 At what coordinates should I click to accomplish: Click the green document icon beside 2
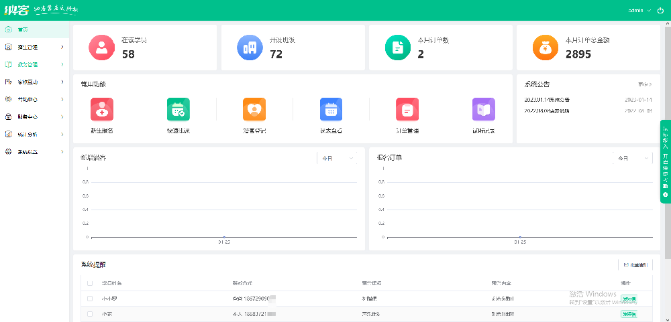pos(398,48)
